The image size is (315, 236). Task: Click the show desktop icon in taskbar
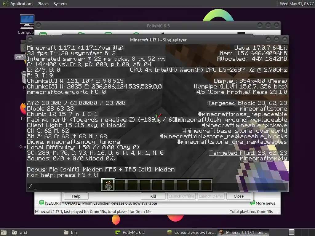(4, 232)
